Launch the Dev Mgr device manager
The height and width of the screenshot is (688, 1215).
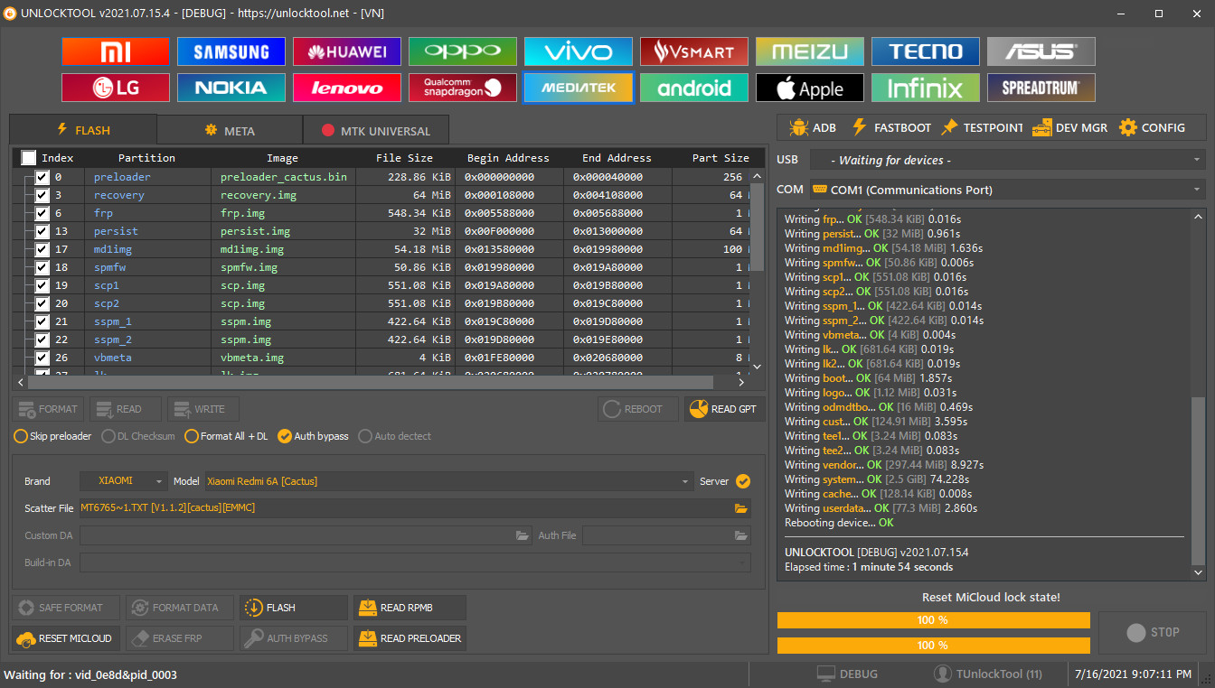[1070, 127]
